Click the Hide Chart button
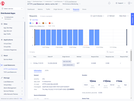134x101 pixels. coord(124,16)
